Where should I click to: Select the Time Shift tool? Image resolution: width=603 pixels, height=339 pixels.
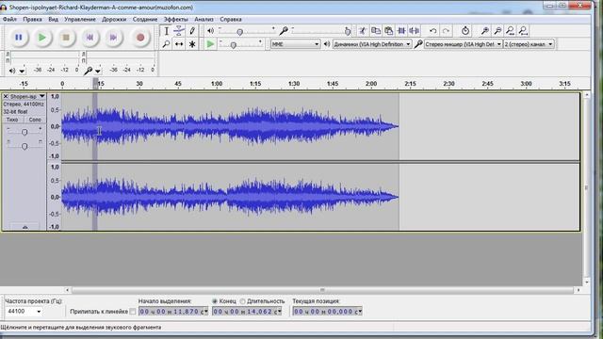tap(179, 44)
